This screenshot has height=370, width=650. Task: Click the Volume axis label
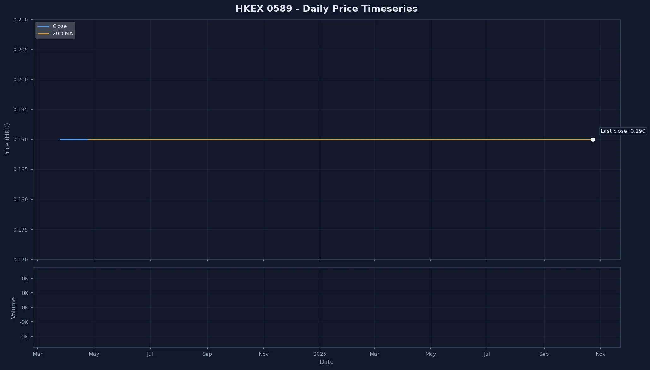tap(13, 308)
